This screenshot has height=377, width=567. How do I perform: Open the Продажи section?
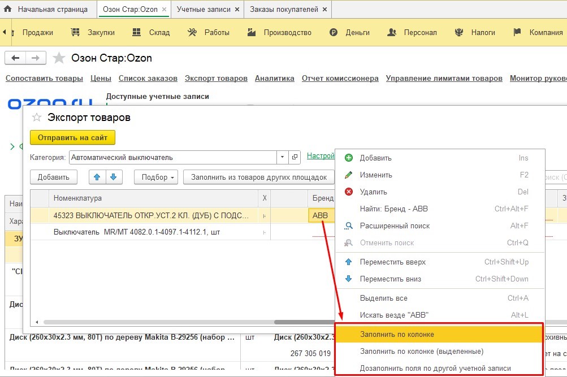coord(38,33)
